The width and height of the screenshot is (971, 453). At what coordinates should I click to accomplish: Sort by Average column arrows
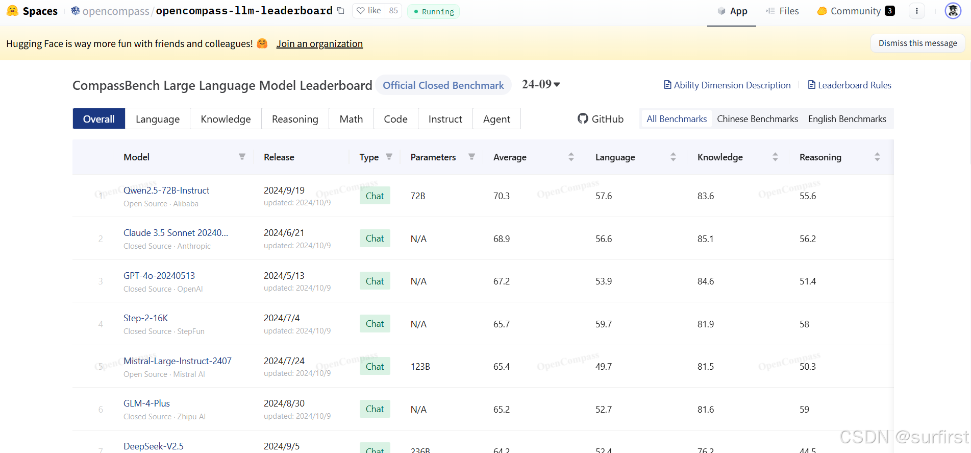coord(571,157)
